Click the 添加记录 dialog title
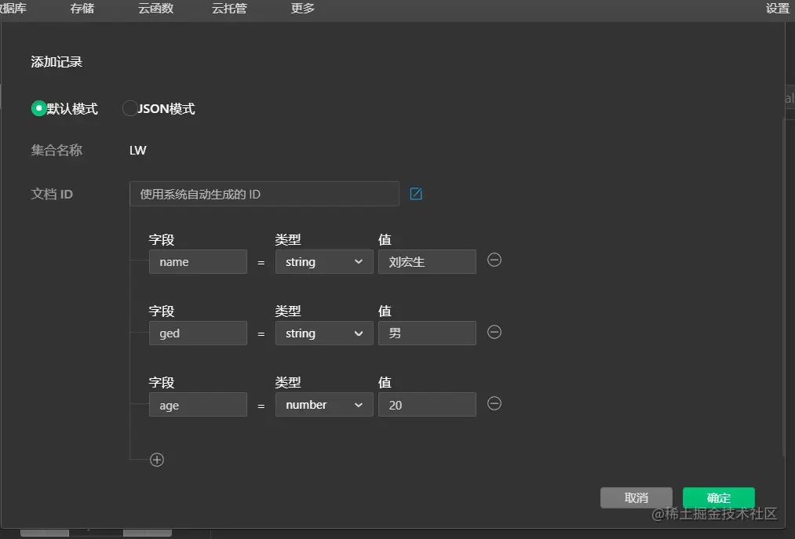 [x=57, y=62]
